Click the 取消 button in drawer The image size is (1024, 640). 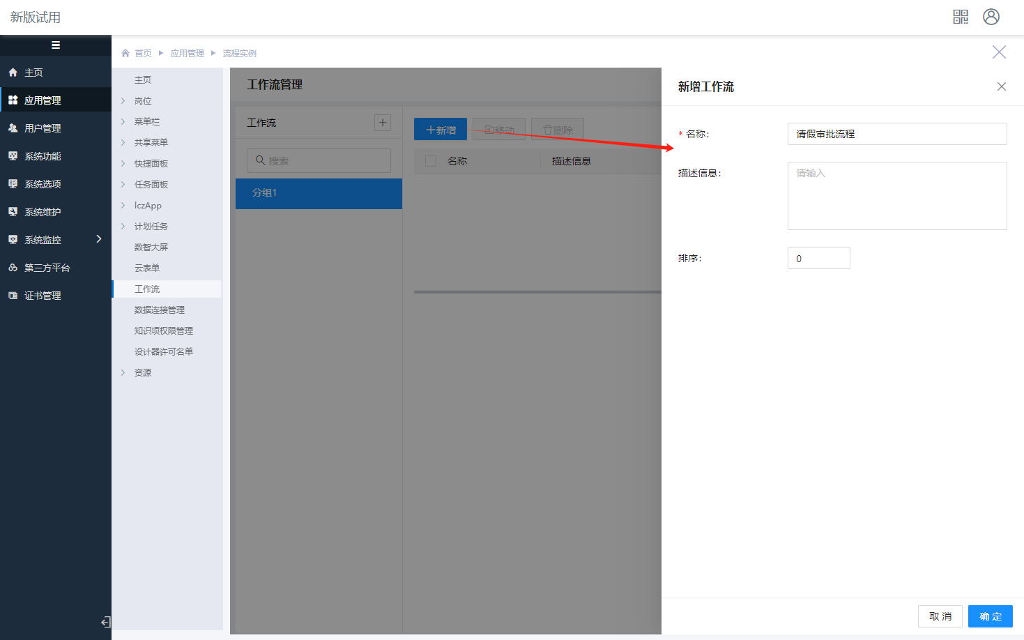point(940,616)
